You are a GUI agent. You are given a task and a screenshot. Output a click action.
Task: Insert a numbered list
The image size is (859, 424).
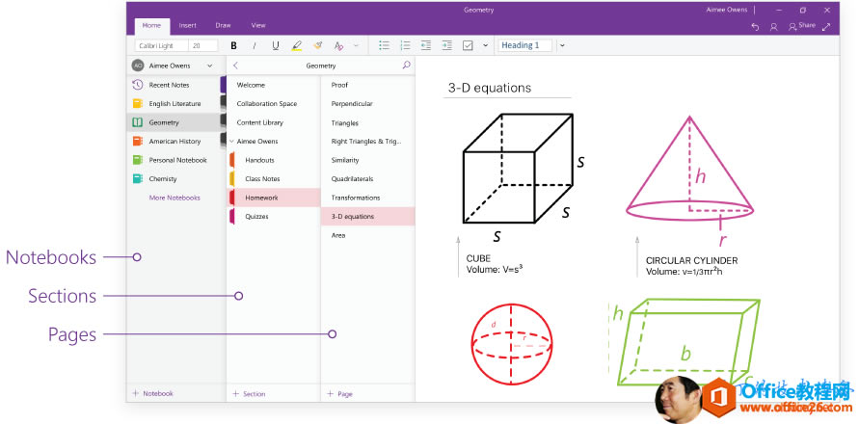pos(405,45)
